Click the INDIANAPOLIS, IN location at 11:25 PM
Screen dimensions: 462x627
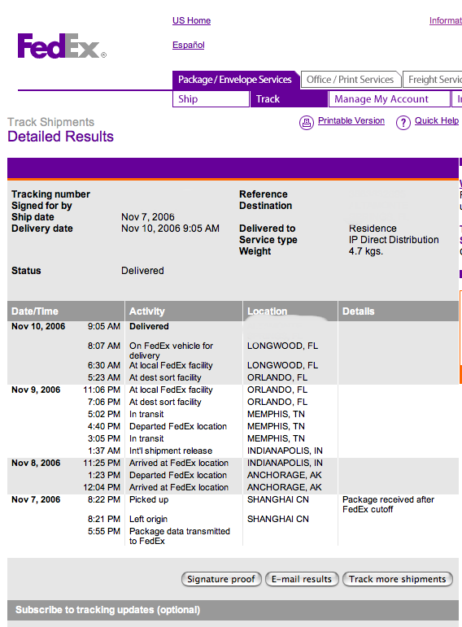point(285,463)
